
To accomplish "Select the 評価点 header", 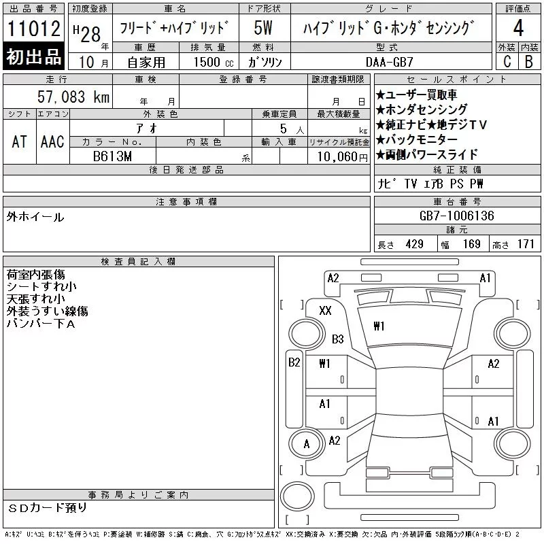I will tap(518, 9).
